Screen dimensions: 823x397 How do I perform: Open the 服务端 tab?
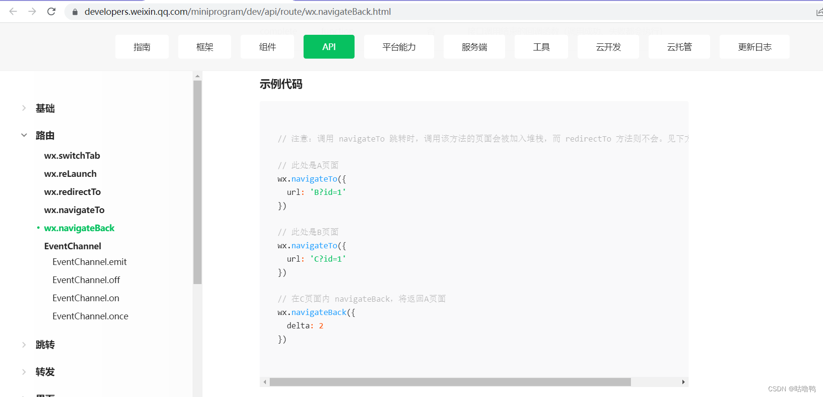[474, 47]
